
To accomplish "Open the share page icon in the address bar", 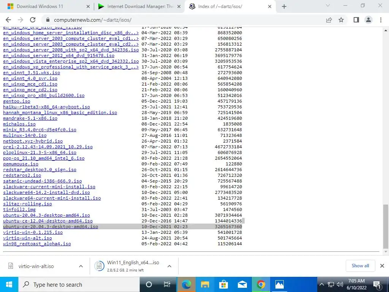I will pyautogui.click(x=329, y=20).
